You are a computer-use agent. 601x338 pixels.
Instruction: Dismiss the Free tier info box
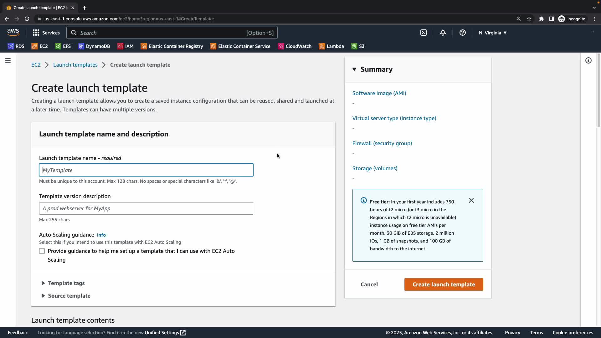click(x=471, y=200)
